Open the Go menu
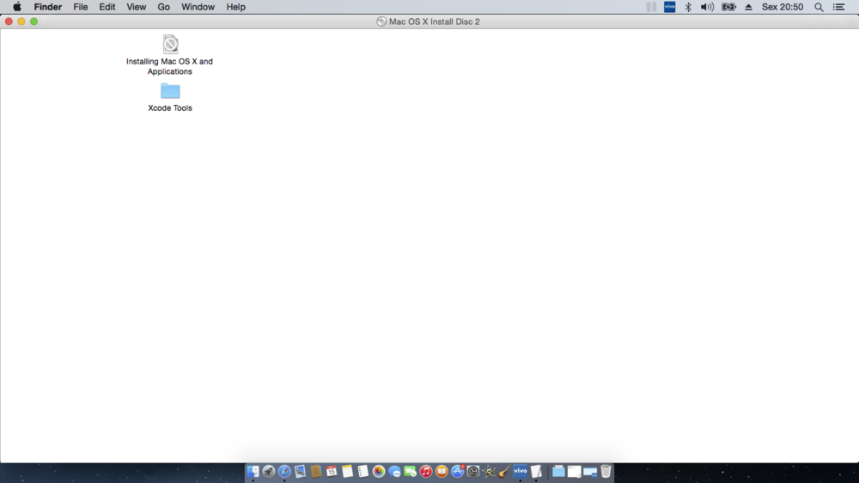The height and width of the screenshot is (483, 859). point(163,7)
